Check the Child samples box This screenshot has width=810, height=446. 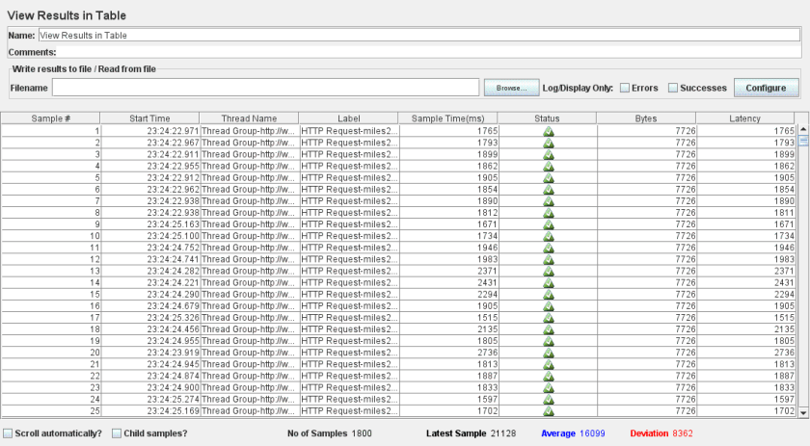click(117, 433)
